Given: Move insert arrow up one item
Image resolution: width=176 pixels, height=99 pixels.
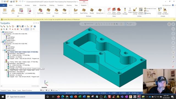Looking at the screenshot, I should click(13, 29).
